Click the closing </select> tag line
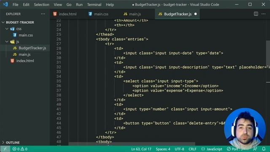 (x=133, y=95)
